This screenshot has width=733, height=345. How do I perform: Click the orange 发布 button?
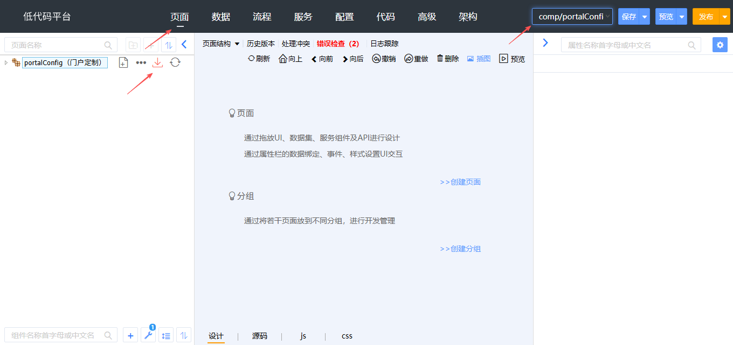point(706,17)
